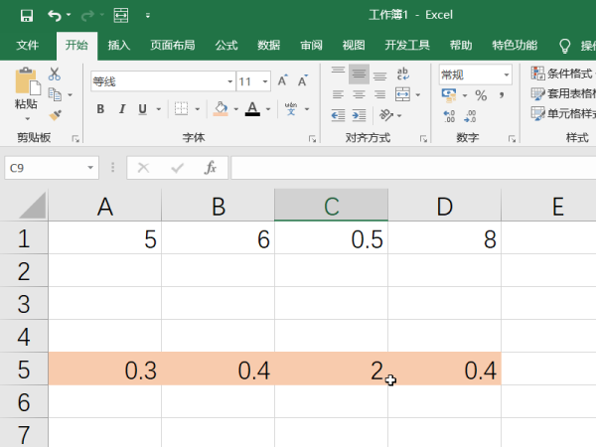Click the Wrap Text icon
The image size is (596, 447).
pos(403,74)
